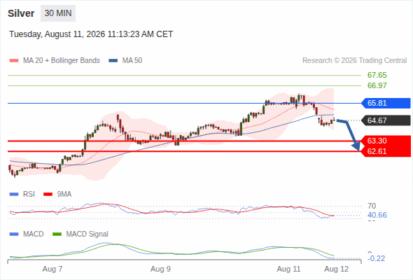Click the blue RSI legend swatch
The image size is (413, 280).
(x=14, y=195)
